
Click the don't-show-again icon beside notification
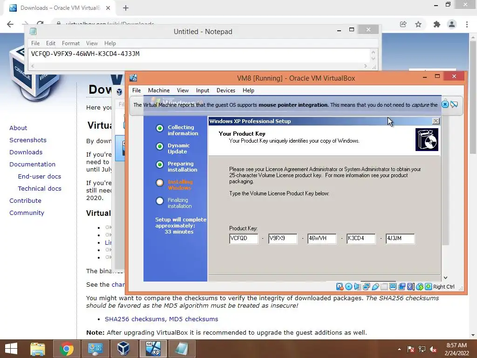(454, 104)
